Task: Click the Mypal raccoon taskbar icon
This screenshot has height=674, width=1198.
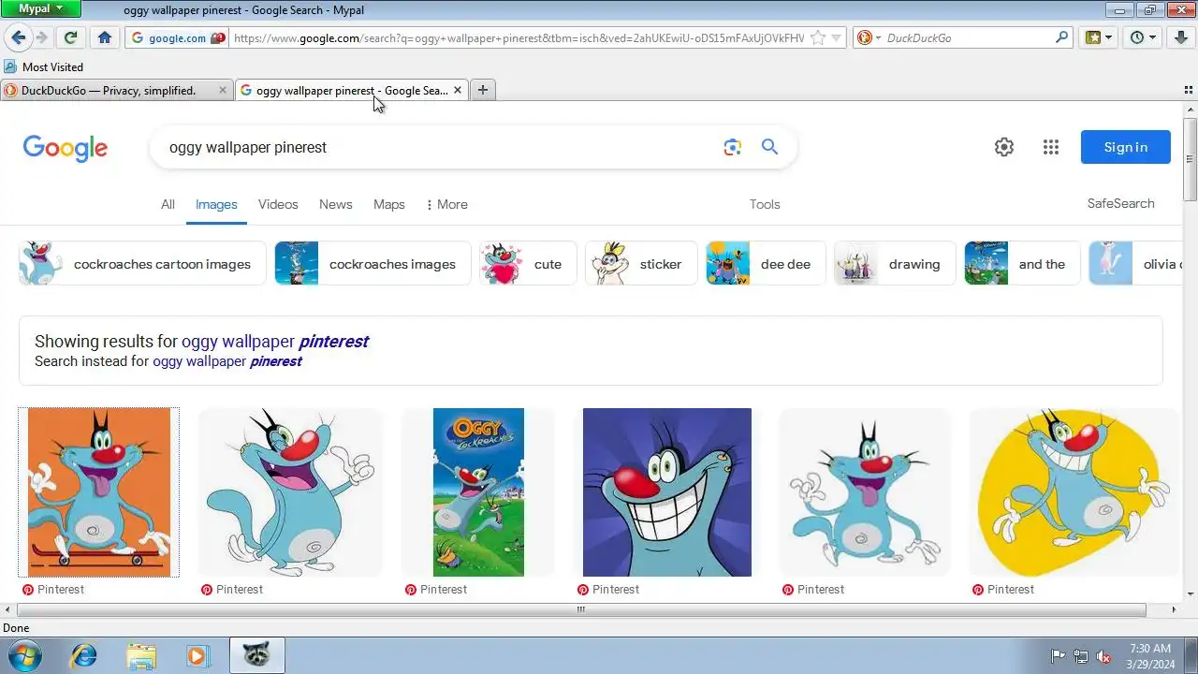Action: (257, 655)
